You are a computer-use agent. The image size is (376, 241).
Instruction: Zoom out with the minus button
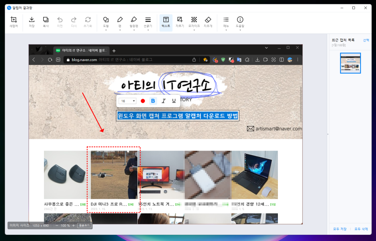pyautogui.click(x=57, y=226)
